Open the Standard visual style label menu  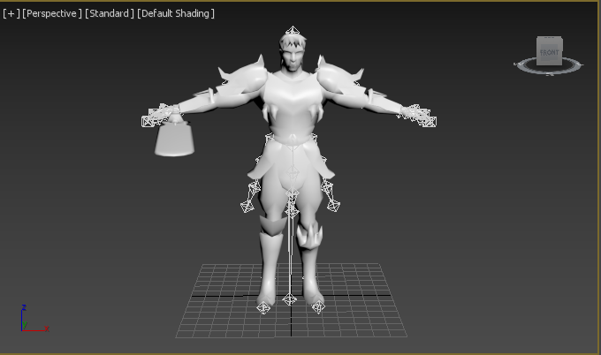[110, 13]
